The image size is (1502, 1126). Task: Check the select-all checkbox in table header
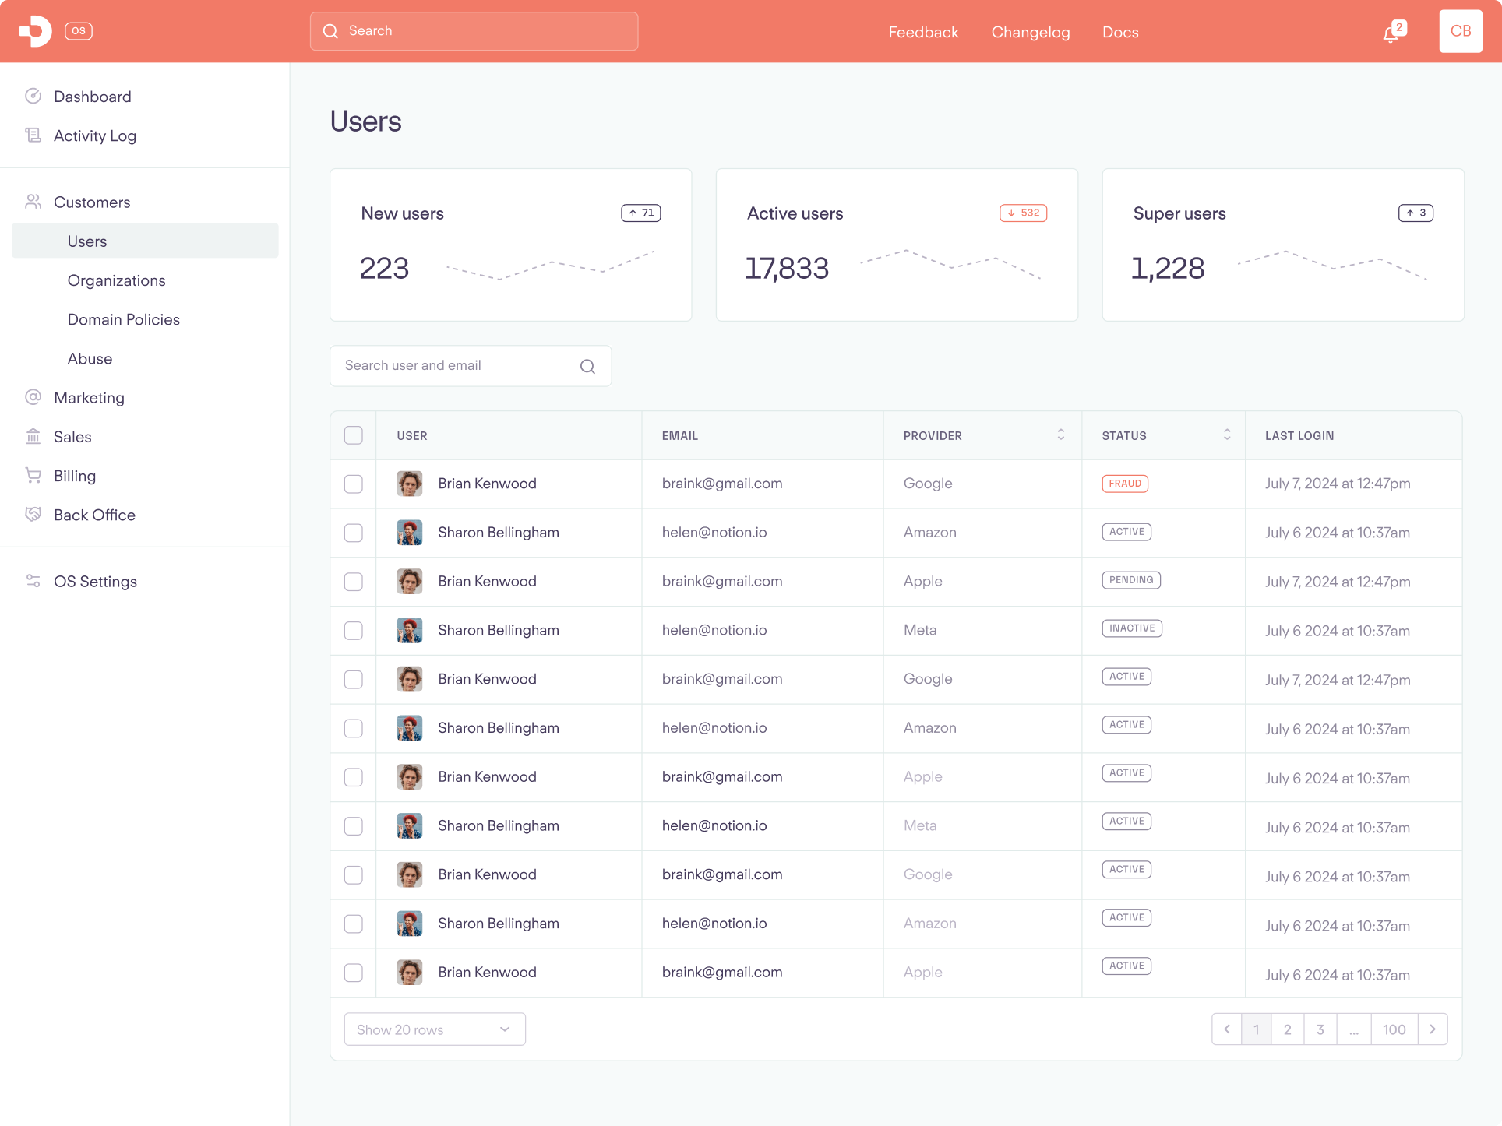point(353,435)
